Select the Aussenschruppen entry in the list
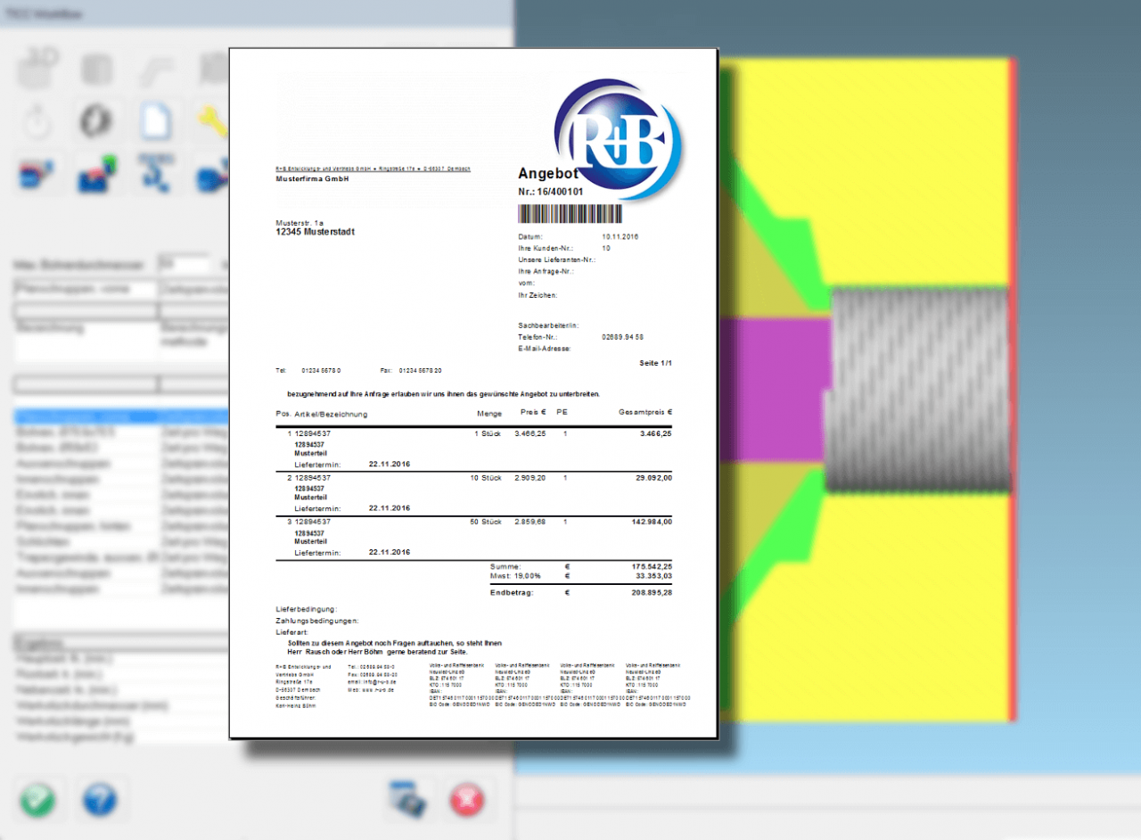This screenshot has width=1141, height=840. click(x=64, y=463)
